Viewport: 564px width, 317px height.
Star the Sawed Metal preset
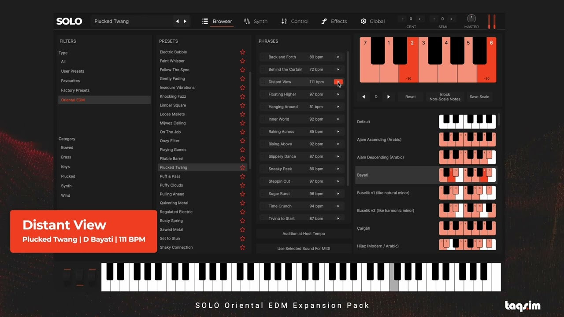coord(242,229)
